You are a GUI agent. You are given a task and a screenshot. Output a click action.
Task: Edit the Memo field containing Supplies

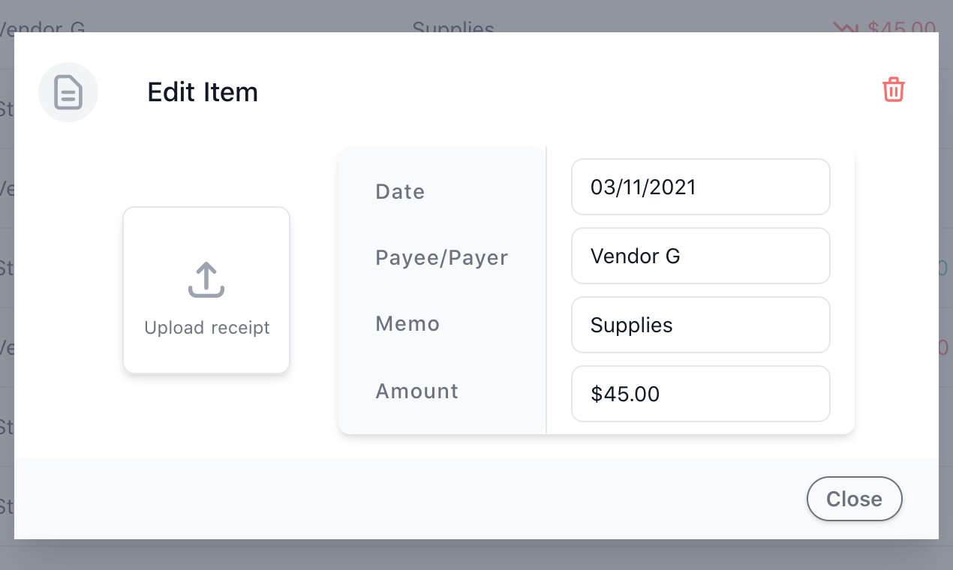coord(701,325)
